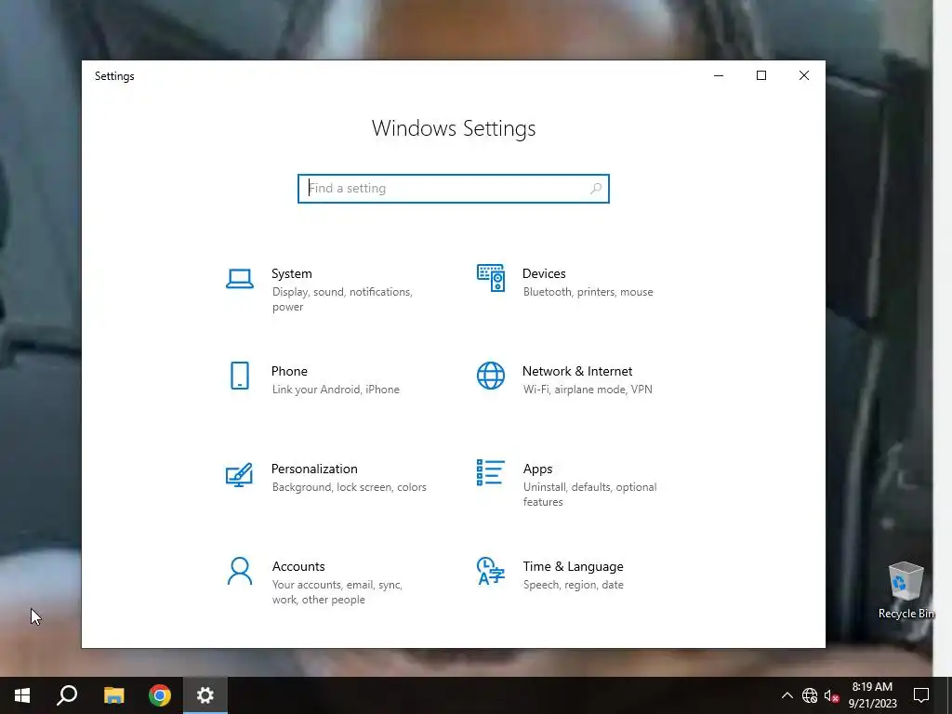
Task: Click the Find a setting search field
Action: [454, 189]
